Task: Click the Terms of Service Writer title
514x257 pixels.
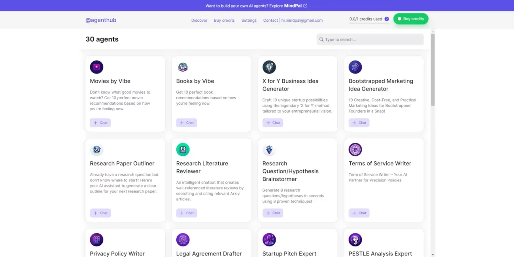Action: (380, 163)
